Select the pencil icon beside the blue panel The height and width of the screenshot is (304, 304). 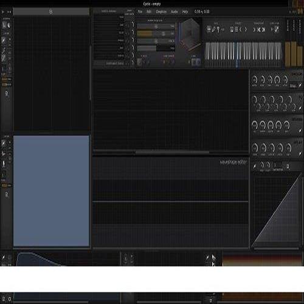tap(4, 143)
